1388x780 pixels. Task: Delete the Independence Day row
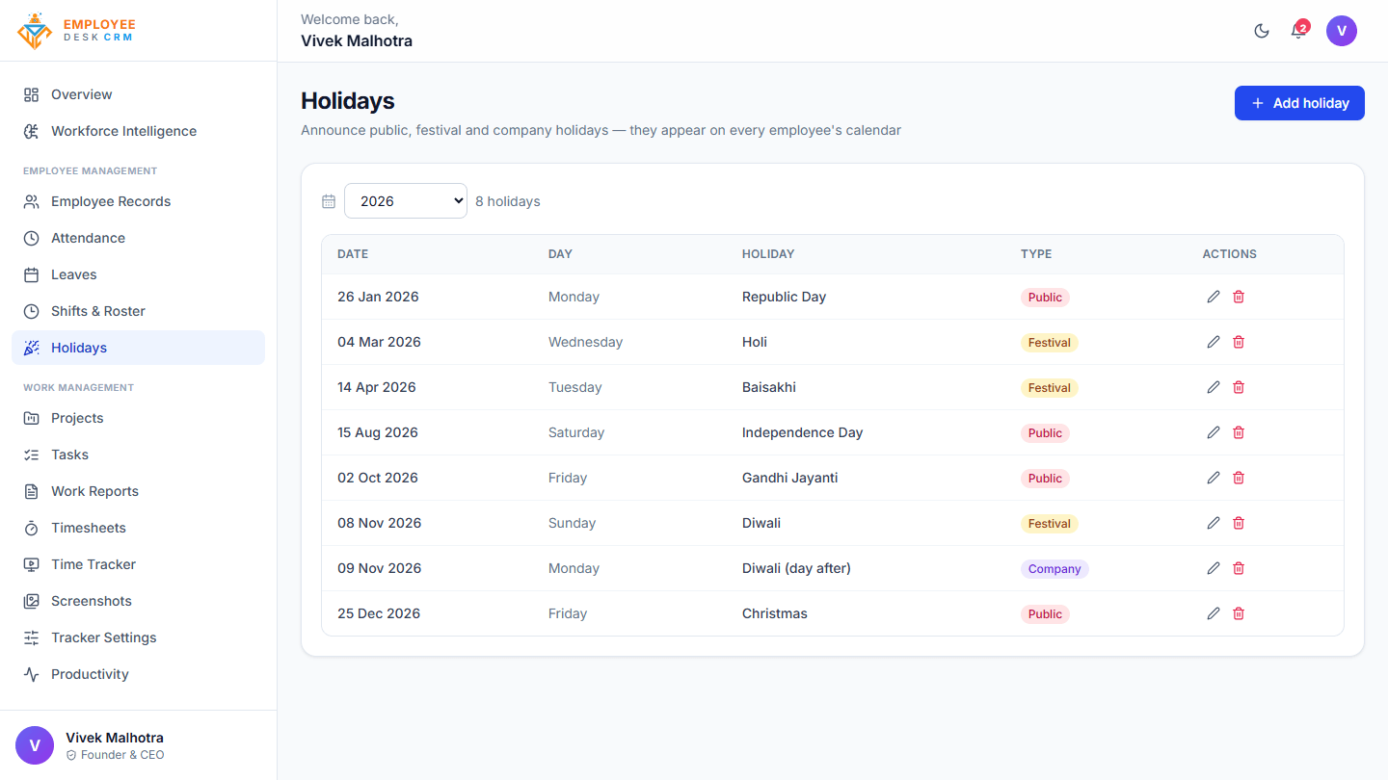click(1239, 432)
